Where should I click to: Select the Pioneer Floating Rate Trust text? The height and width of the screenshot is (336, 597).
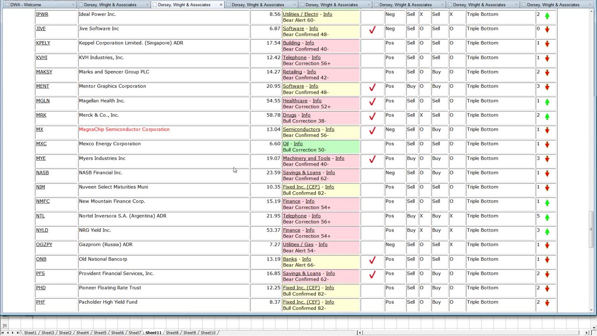110,287
